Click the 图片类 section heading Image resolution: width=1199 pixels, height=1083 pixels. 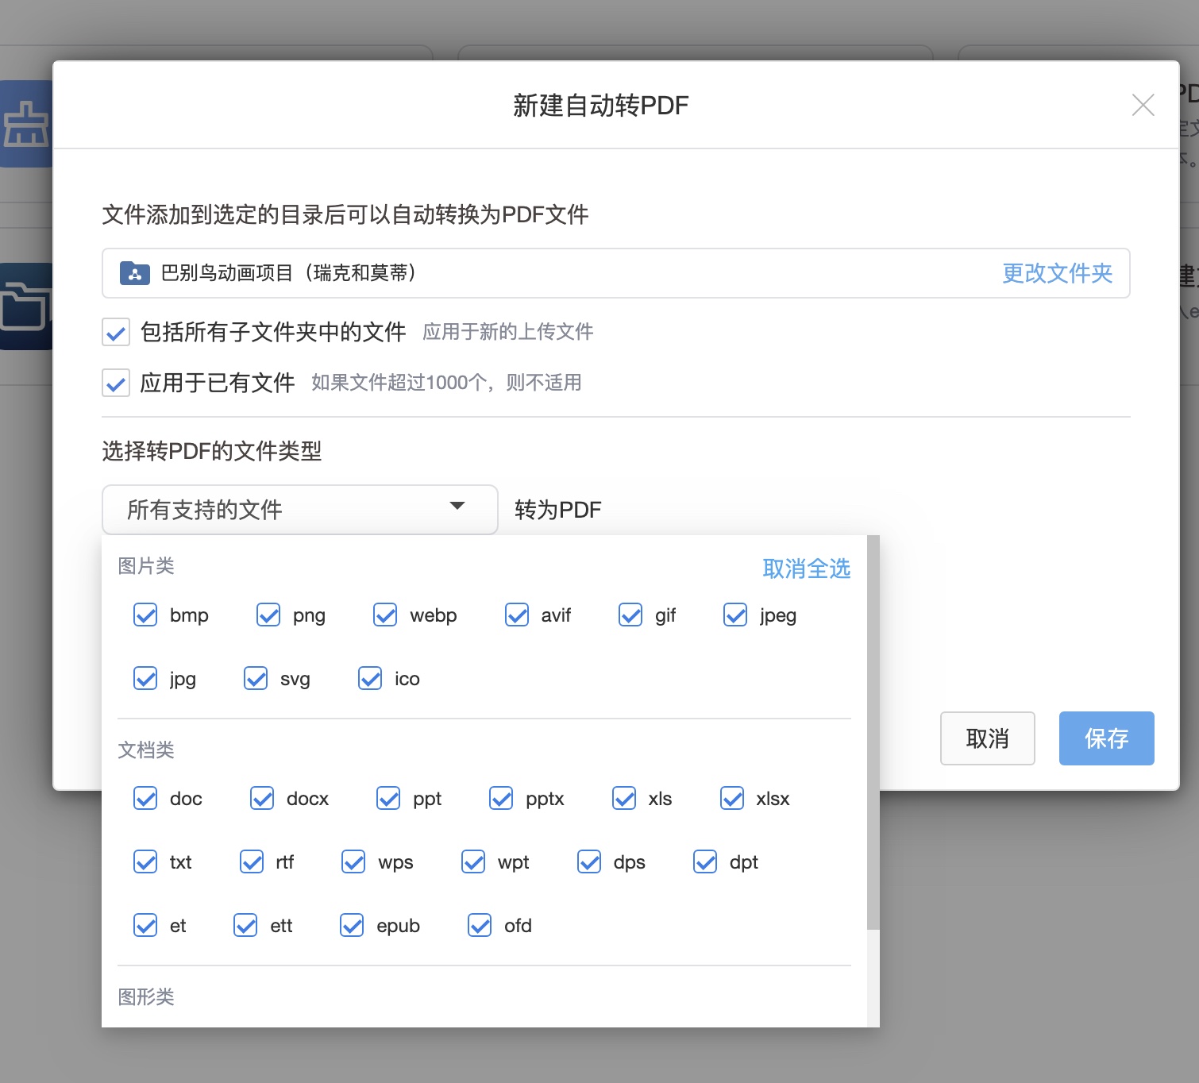(x=146, y=566)
